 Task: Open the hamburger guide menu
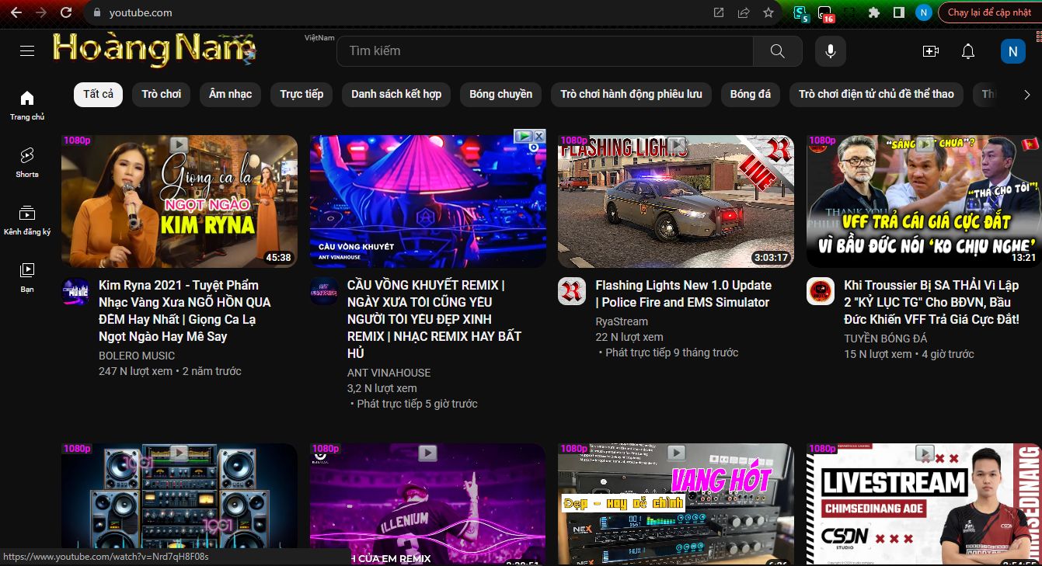[x=27, y=51]
